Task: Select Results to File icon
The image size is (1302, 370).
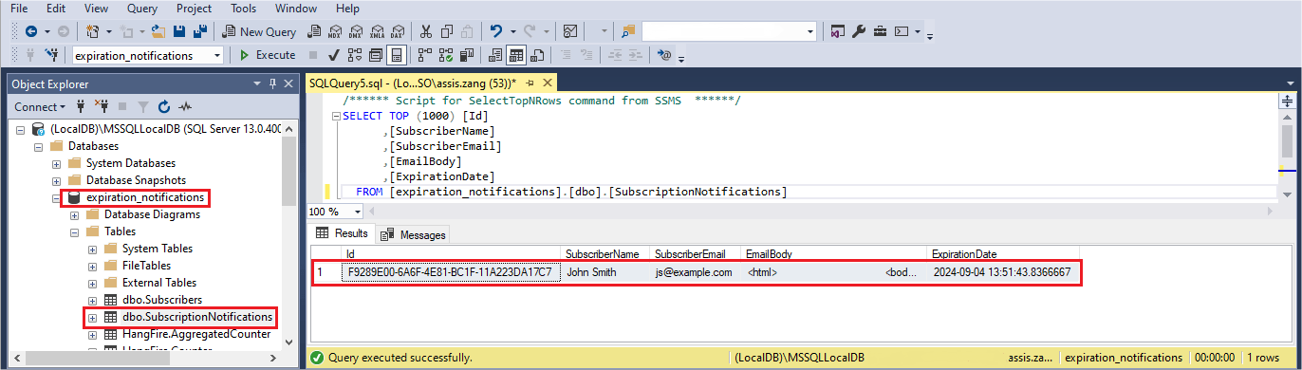Action: [537, 55]
